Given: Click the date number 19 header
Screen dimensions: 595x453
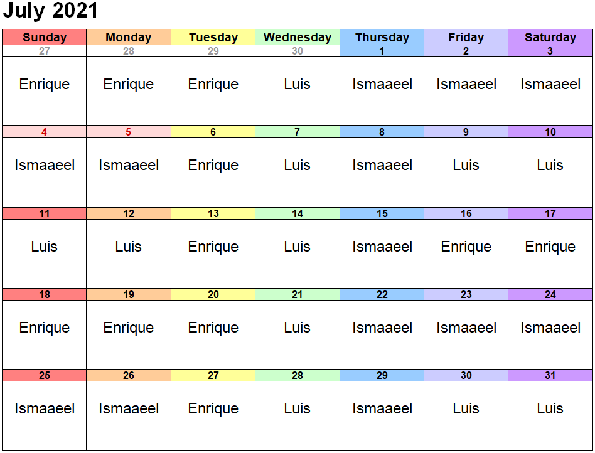Looking at the screenshot, I should (x=129, y=295).
